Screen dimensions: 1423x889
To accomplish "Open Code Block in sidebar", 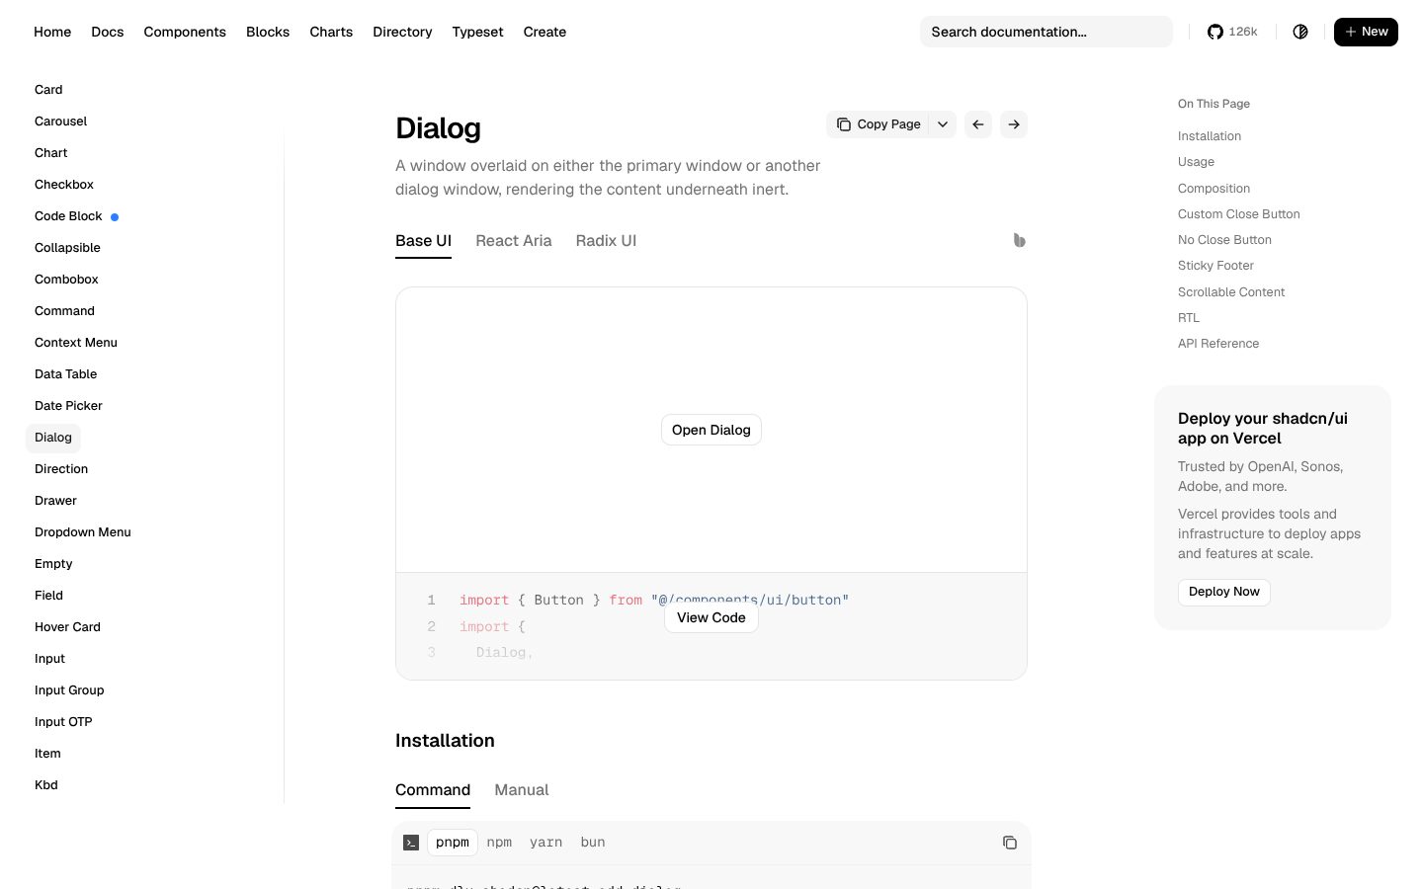I will [68, 216].
